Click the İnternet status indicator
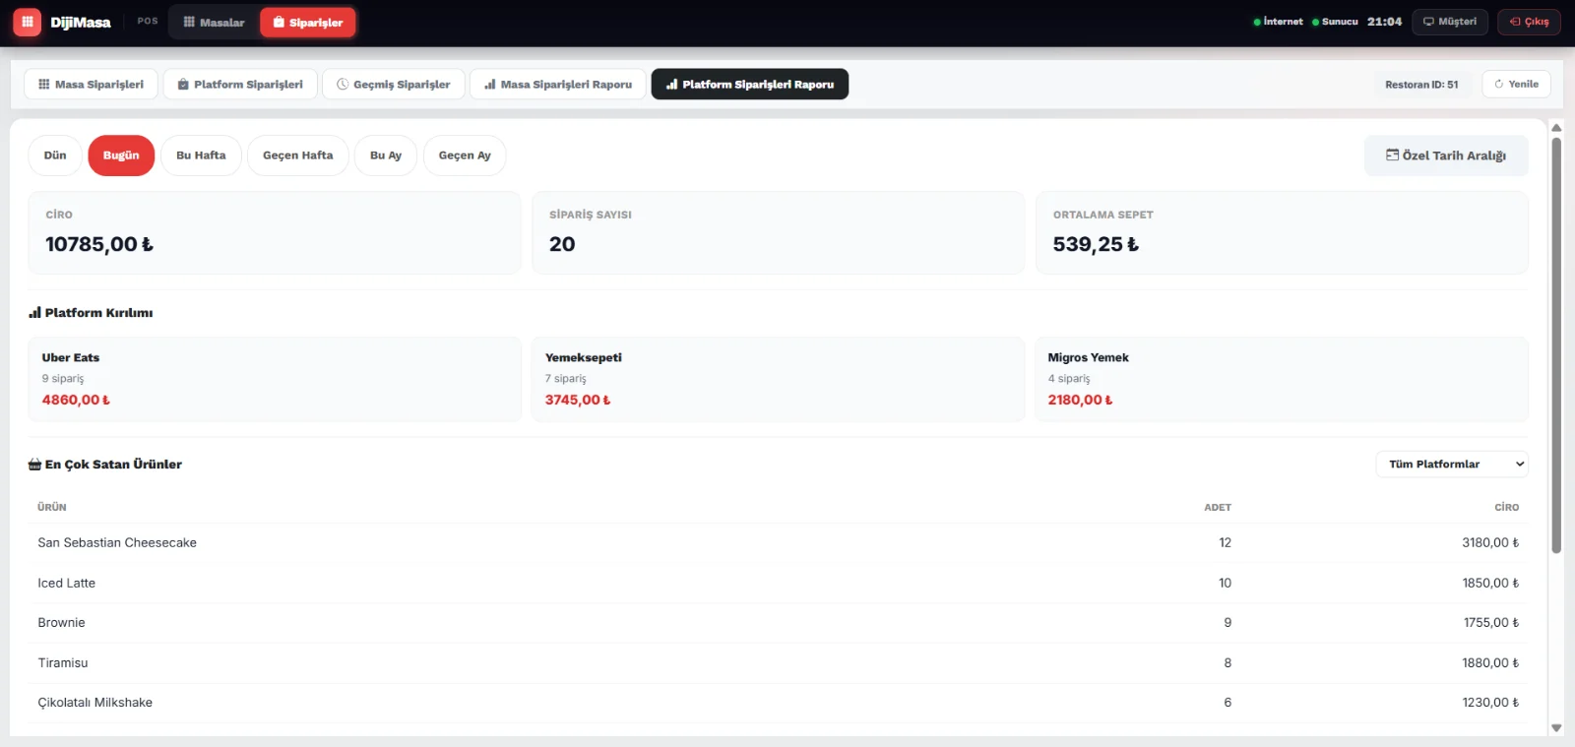Image resolution: width=1575 pixels, height=747 pixels. click(x=1278, y=22)
